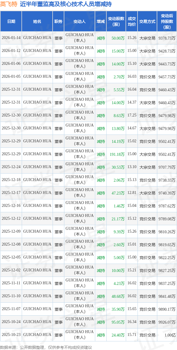Viewport: 177px width, 350px height.
Task: Click the 2025-10-23 date cell
Action: pyautogui.click(x=11, y=335)
